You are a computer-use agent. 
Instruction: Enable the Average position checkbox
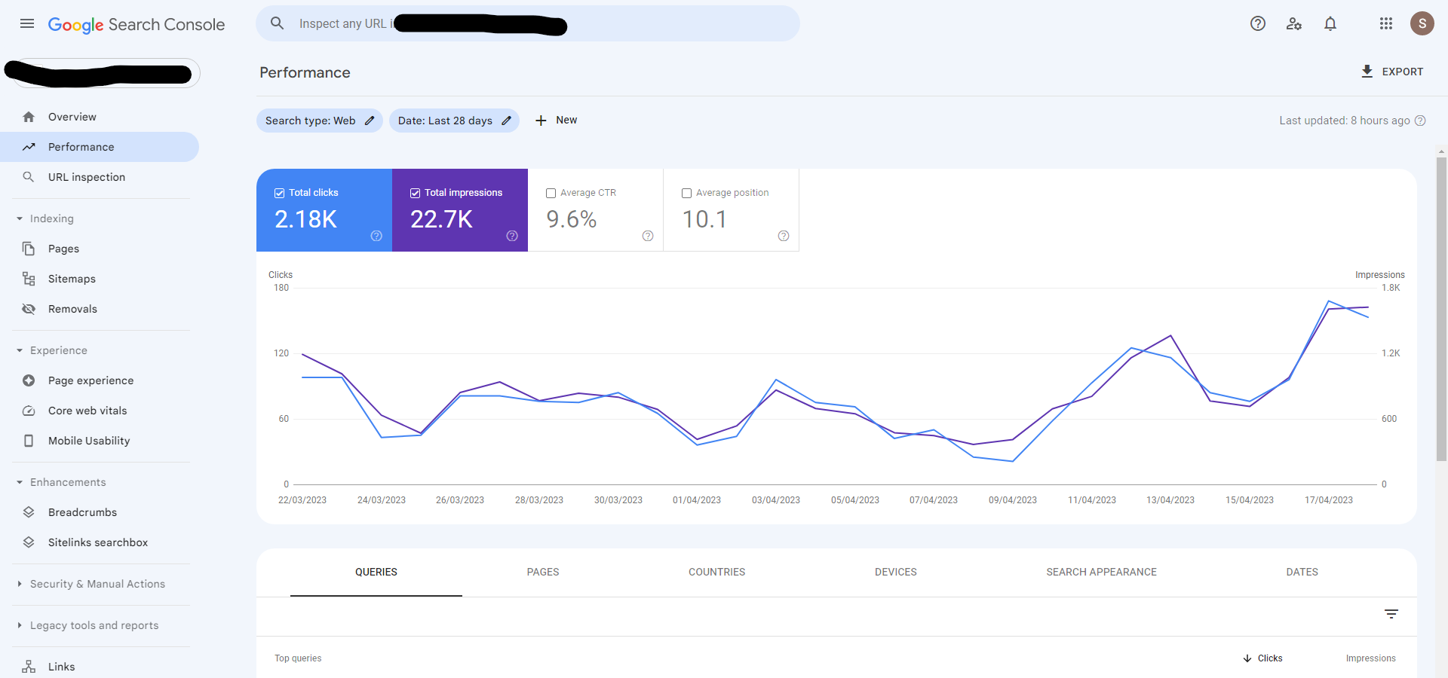pyautogui.click(x=686, y=193)
